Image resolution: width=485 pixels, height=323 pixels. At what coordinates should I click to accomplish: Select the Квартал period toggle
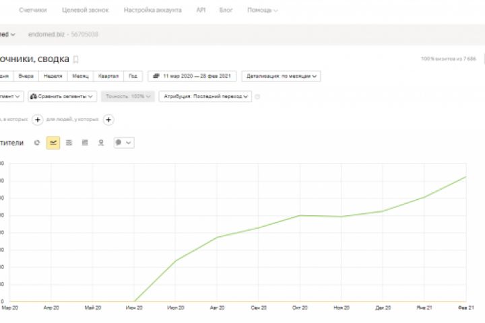tap(108, 76)
